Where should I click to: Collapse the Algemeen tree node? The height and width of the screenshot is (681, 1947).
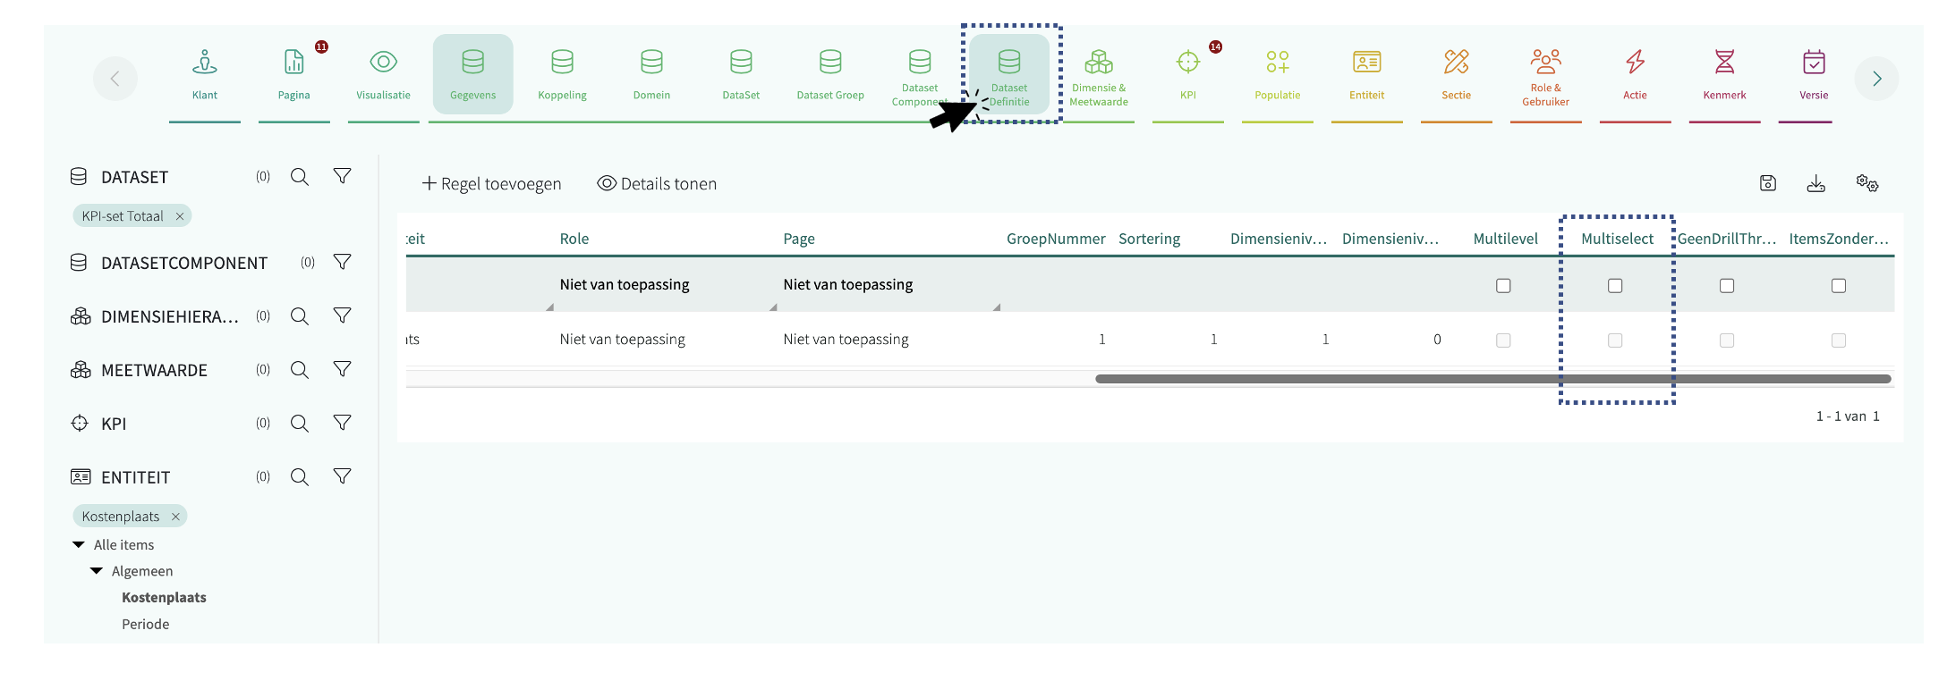(x=97, y=571)
